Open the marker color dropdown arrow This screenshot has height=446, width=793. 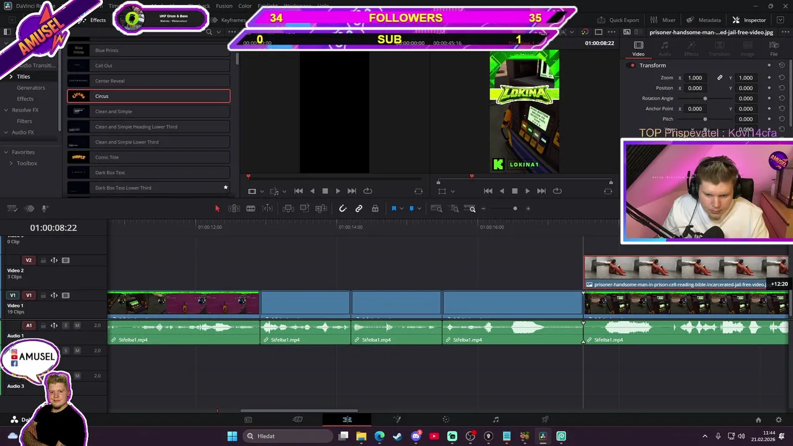click(419, 209)
